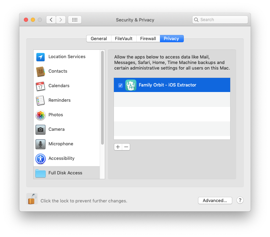Click the lock to prevent changes
This screenshot has height=237, width=270.
(x=32, y=199)
